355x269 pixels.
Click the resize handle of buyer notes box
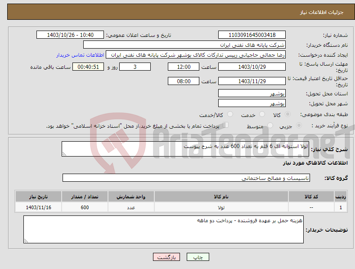pos(26,241)
